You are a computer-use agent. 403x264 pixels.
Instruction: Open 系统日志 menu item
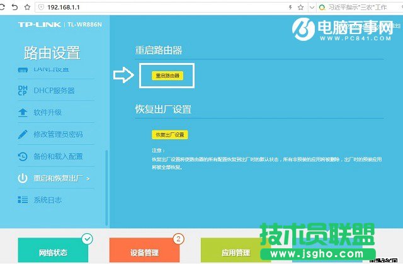click(48, 200)
